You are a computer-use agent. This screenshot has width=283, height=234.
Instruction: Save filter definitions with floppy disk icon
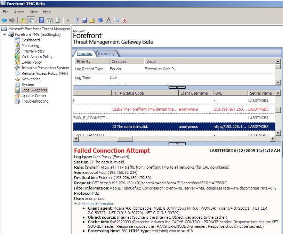click(84, 20)
